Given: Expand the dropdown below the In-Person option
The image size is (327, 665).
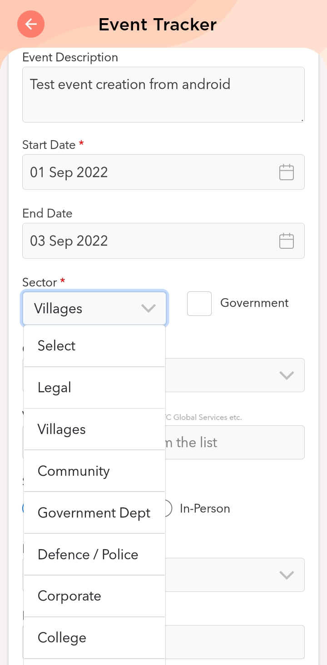Looking at the screenshot, I should [286, 575].
